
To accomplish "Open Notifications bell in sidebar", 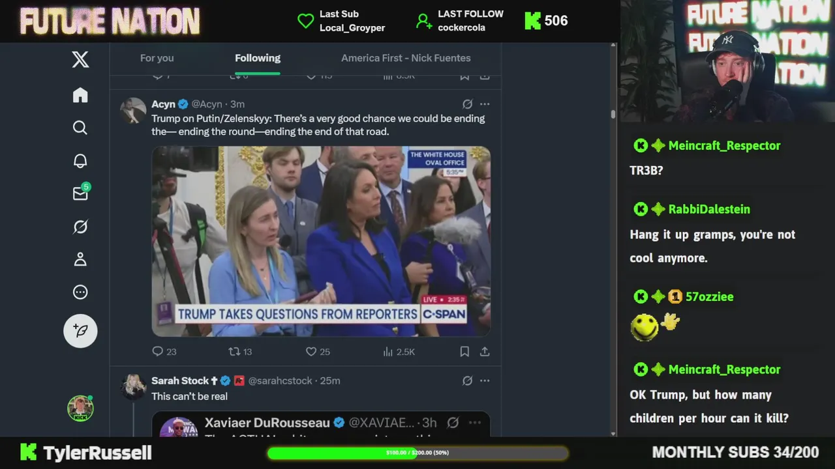I will (x=80, y=161).
